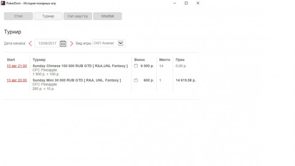The image size is (295, 166).
Task: Select Sunday Chinese 100 000 RUB GTD row
Action: pyautogui.click(x=102, y=70)
